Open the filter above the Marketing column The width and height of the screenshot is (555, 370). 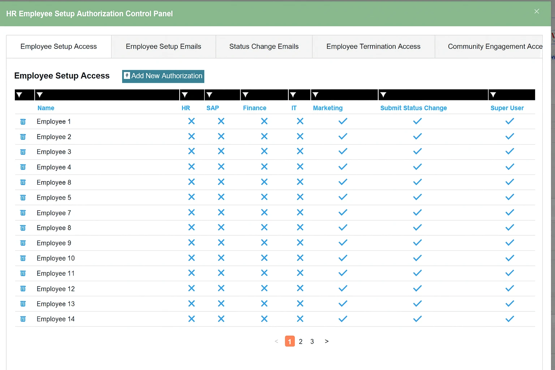pyautogui.click(x=315, y=95)
